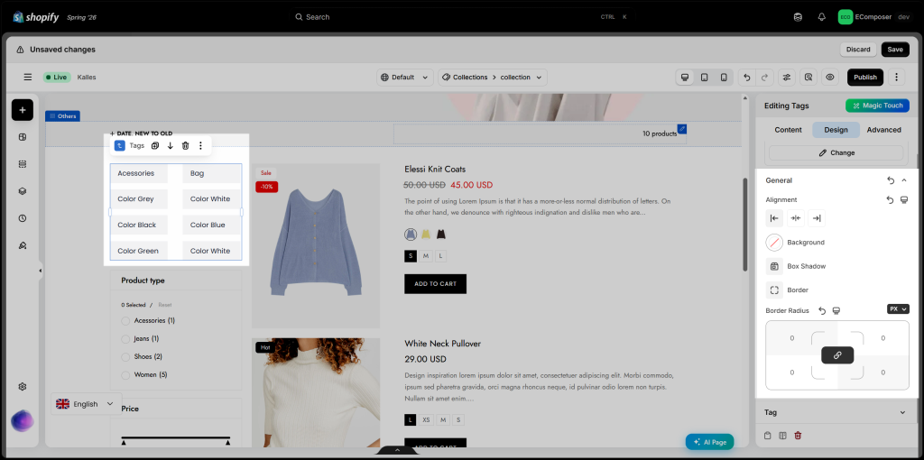Open EComposer dev account menu
Viewport: 924px width, 460px height.
pos(874,17)
